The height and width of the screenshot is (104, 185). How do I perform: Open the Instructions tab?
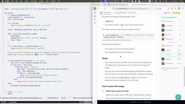pos(106,13)
